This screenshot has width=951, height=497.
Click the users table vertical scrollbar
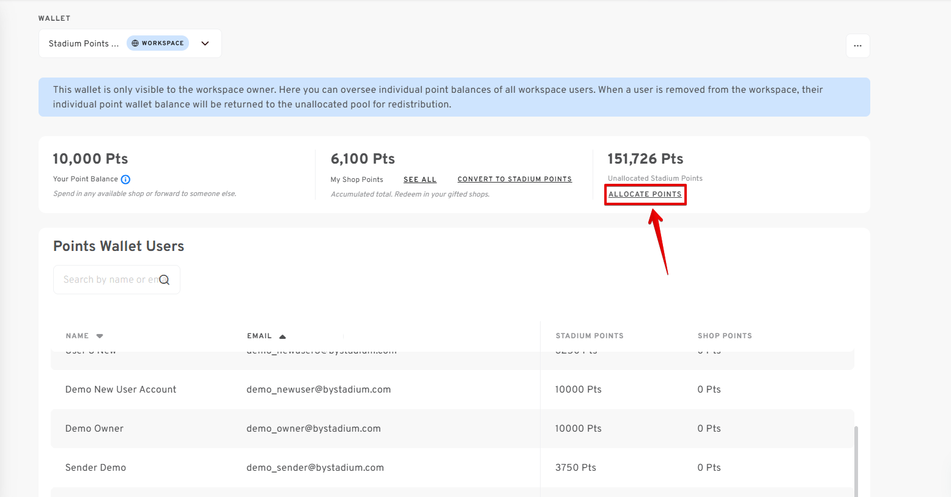click(x=856, y=462)
